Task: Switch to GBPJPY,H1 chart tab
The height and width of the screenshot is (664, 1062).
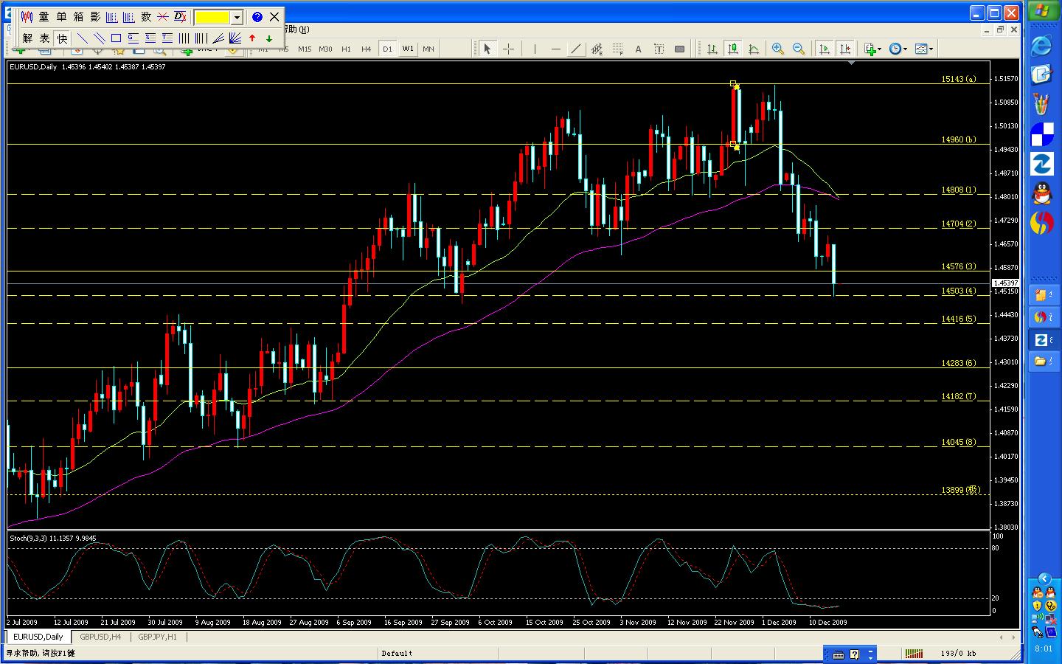Action: point(157,637)
